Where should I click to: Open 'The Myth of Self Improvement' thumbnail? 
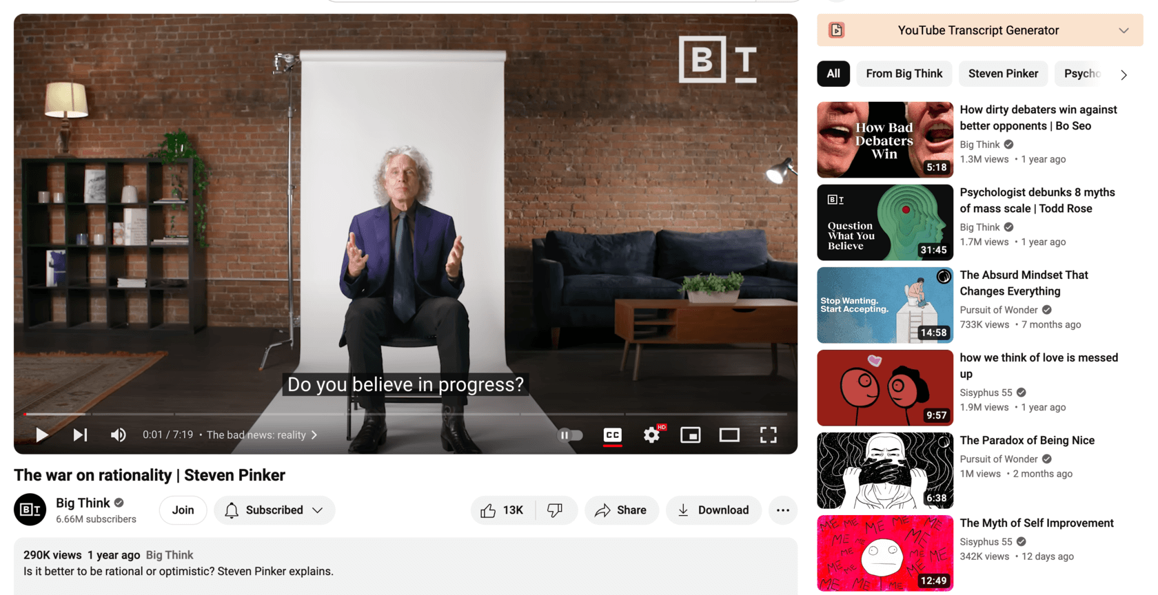(x=885, y=553)
